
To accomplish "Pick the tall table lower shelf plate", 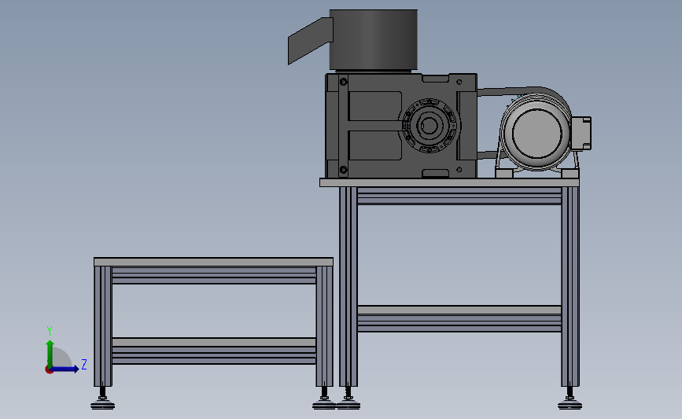I will 459,310.
